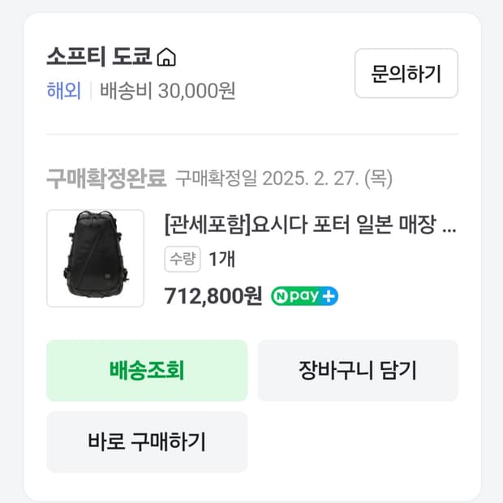
Task: Click the blue plus symbol on Npay badge
Action: (x=328, y=296)
